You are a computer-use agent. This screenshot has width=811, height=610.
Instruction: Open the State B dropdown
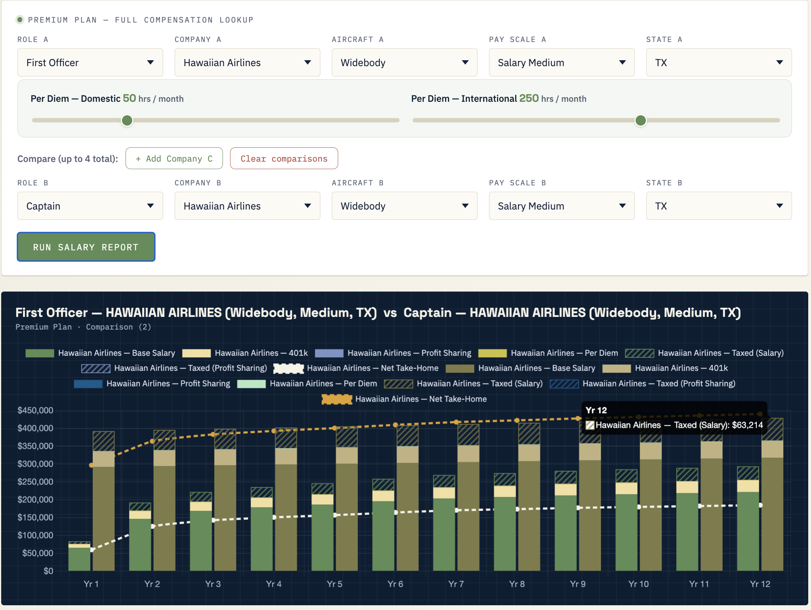tap(719, 206)
